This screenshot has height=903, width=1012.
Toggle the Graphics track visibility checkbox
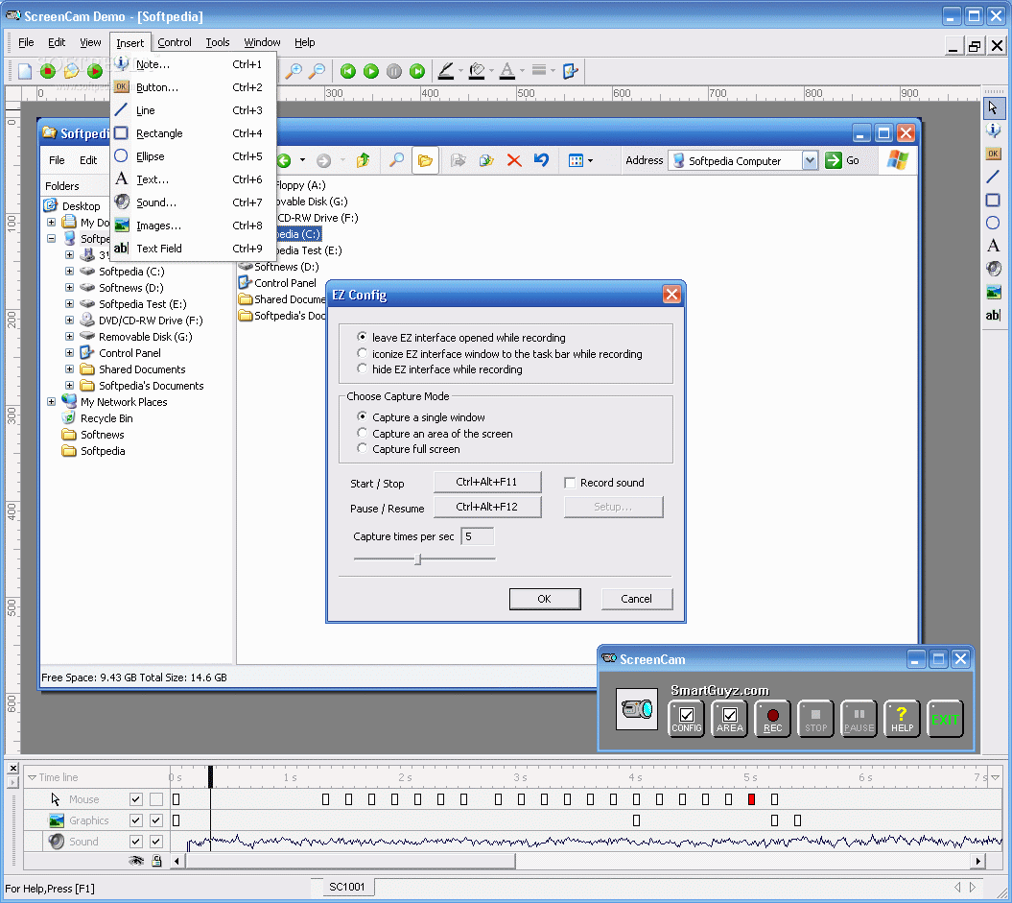point(135,820)
